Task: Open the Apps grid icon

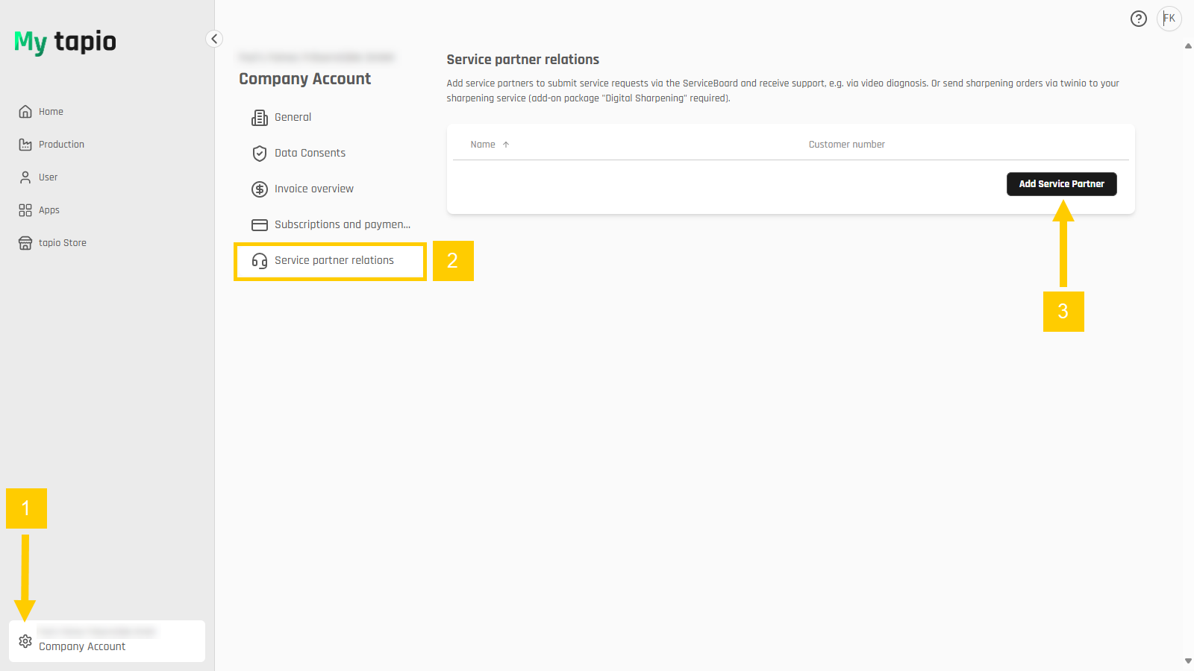Action: tap(25, 210)
